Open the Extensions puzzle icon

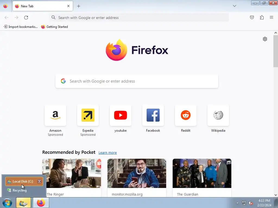click(262, 17)
